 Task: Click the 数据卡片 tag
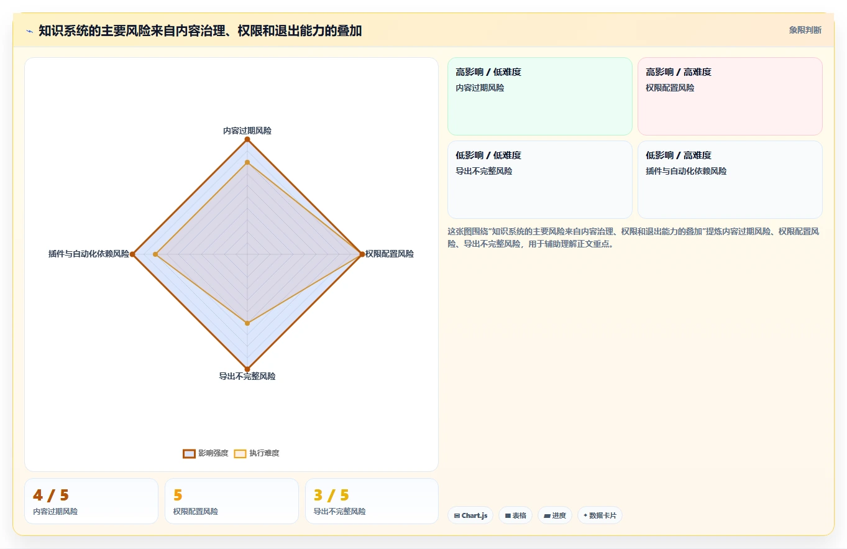point(600,515)
